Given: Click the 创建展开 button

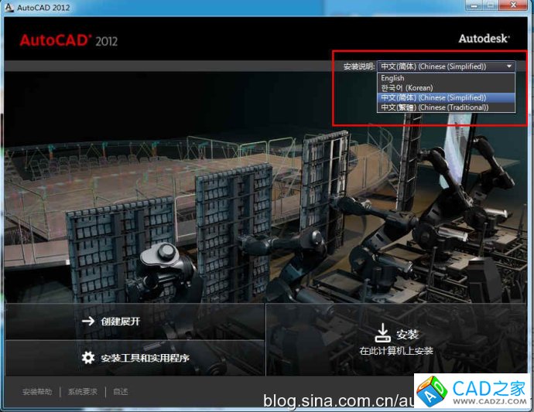Looking at the screenshot, I should click(122, 321).
